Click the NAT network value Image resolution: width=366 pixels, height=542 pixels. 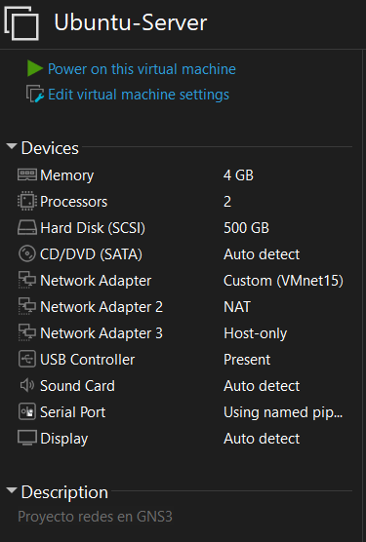pyautogui.click(x=237, y=307)
